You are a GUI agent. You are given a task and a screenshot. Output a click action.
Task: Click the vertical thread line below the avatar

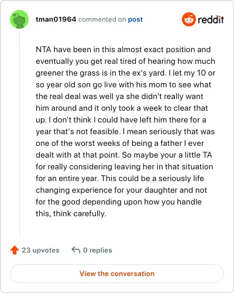tap(20, 133)
